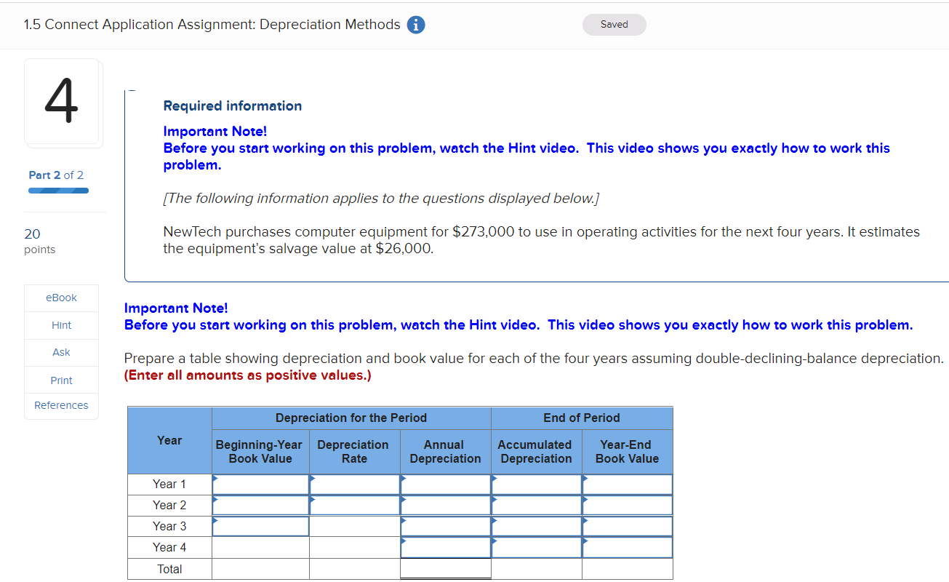Click Year 4 Year-End Book Value field
Viewport: 949px width, 582px height.
(626, 546)
